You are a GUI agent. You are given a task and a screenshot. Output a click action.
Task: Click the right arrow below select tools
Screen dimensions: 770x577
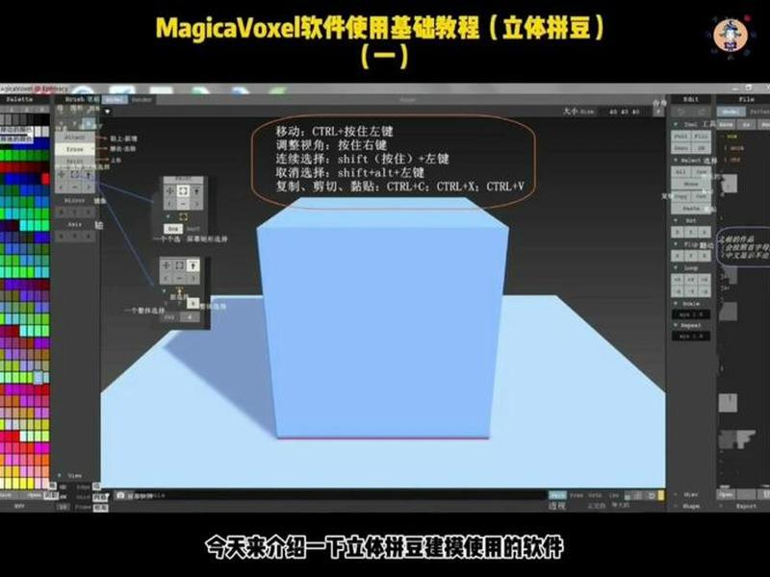(x=89, y=187)
